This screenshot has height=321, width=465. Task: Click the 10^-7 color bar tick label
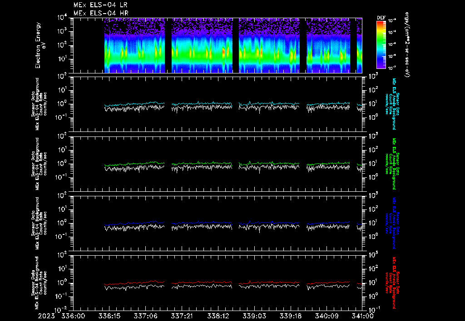pyautogui.click(x=392, y=68)
